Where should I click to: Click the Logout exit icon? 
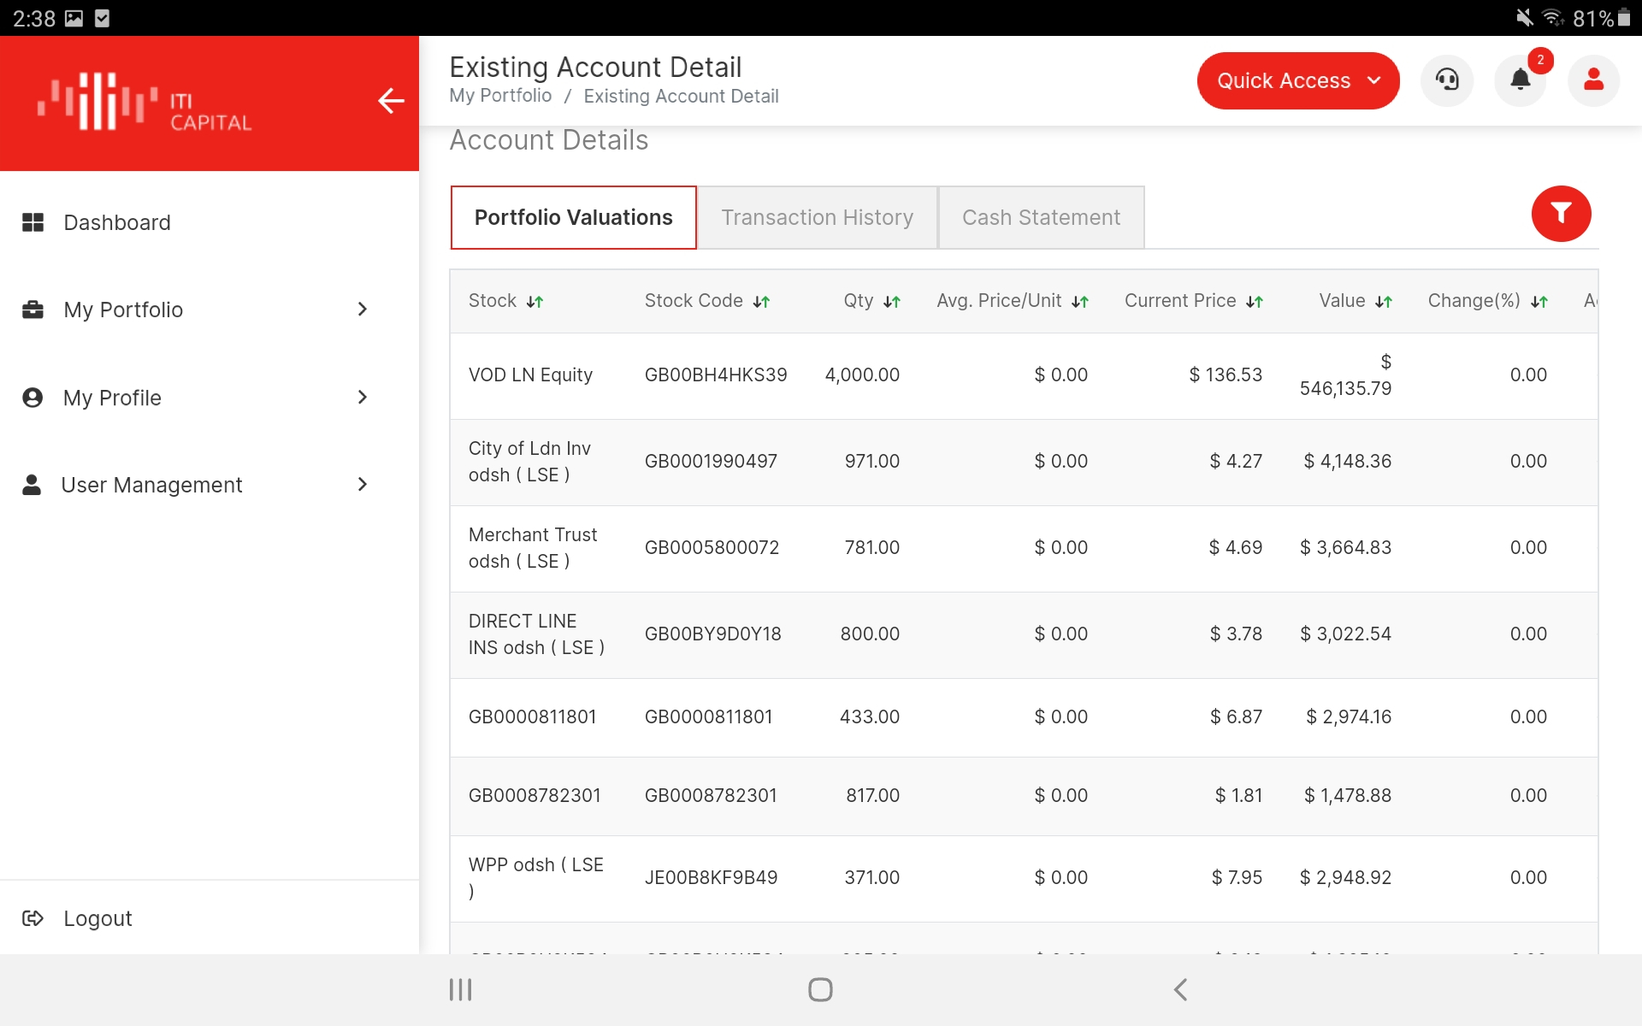tap(32, 918)
